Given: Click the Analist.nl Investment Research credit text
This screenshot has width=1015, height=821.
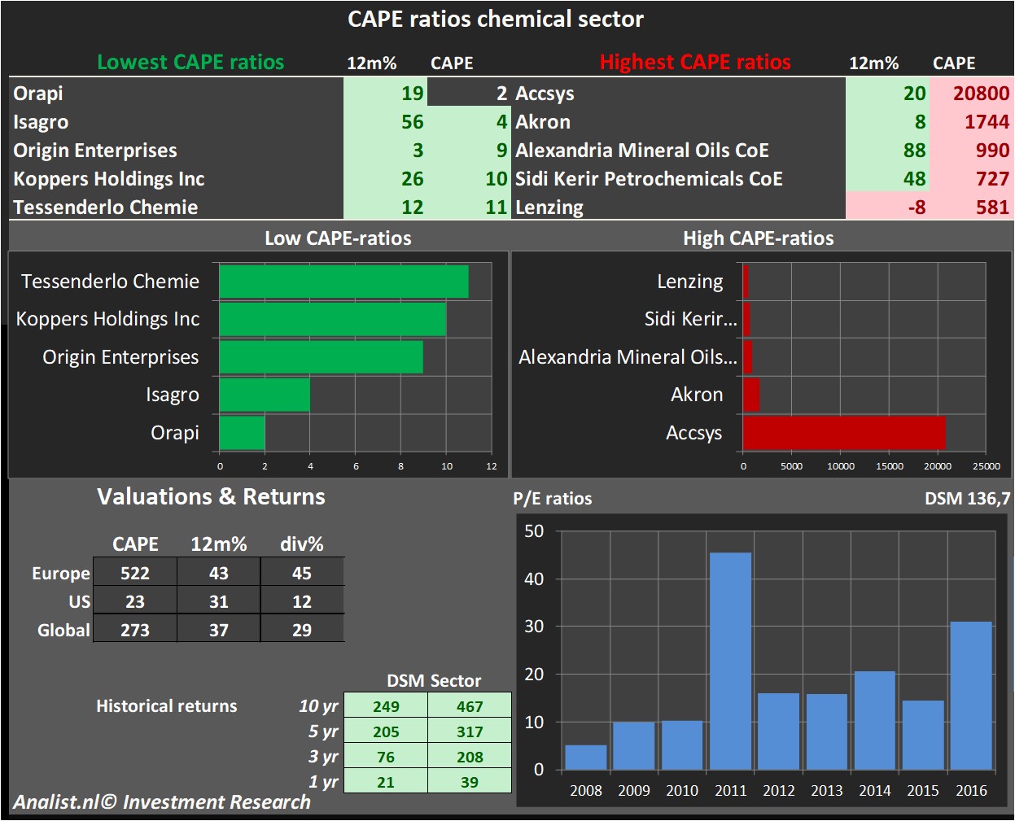Looking at the screenshot, I should [x=162, y=801].
